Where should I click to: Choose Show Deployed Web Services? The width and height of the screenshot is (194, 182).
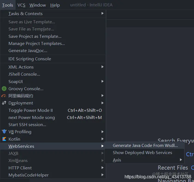coord(145,153)
